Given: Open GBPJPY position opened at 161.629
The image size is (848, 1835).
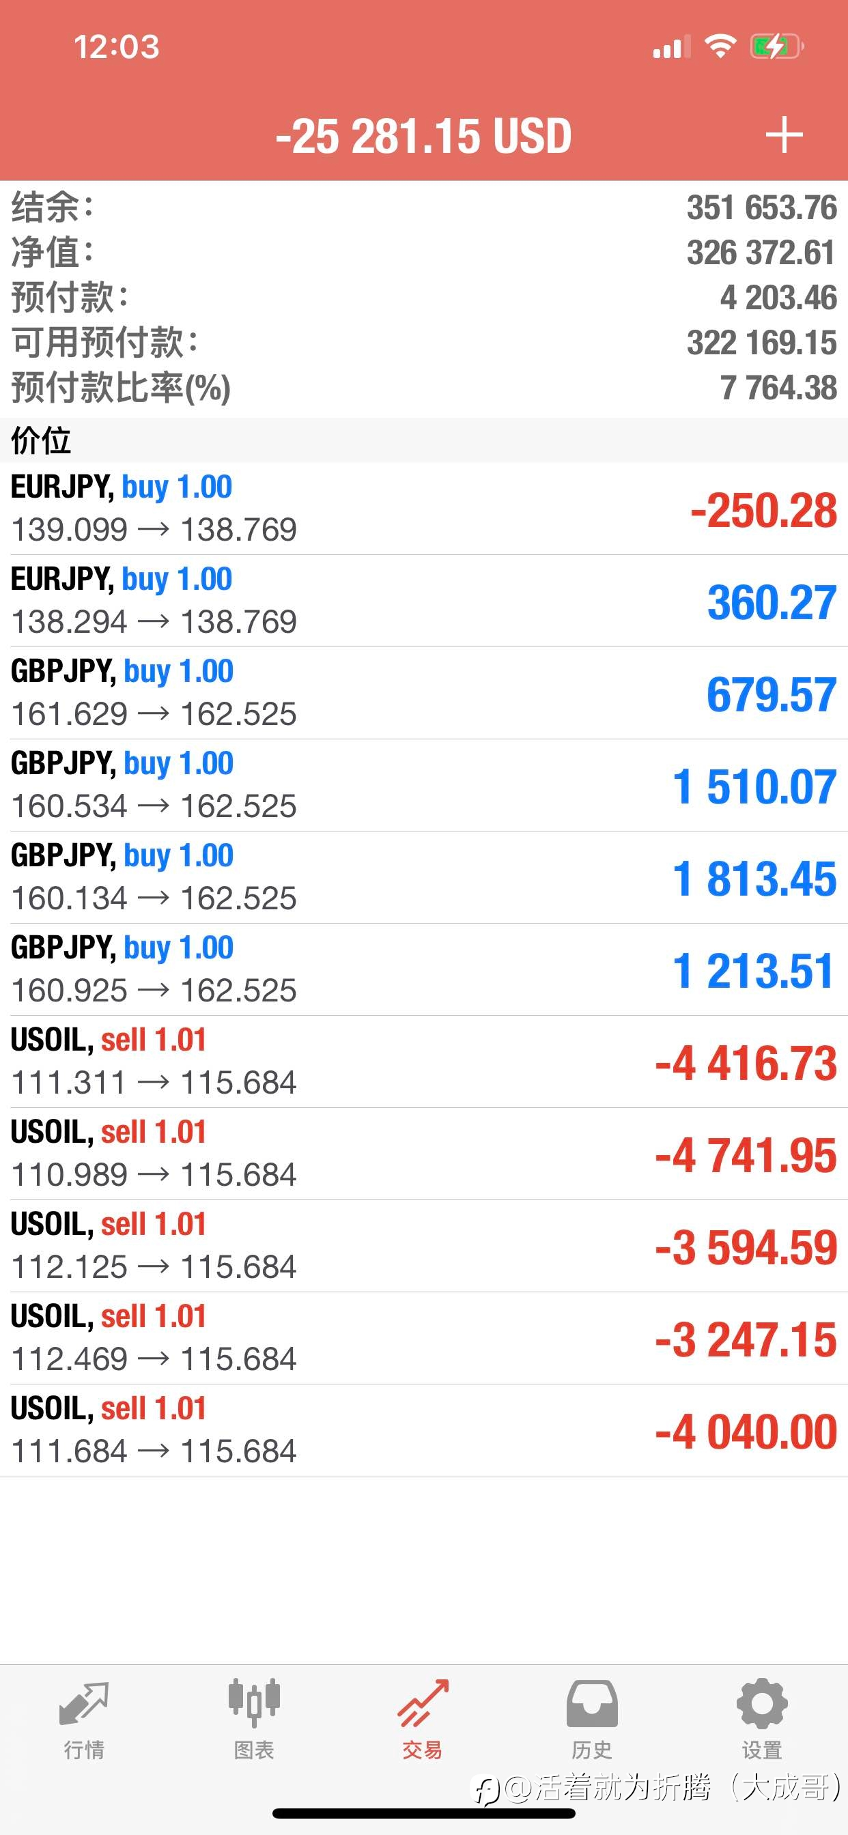Looking at the screenshot, I should (424, 693).
